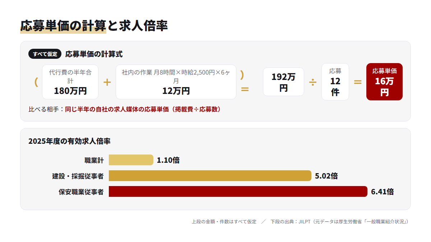Click the dark red 保安職業従事者 bar
Screen dimensions: 431x242
click(x=238, y=191)
